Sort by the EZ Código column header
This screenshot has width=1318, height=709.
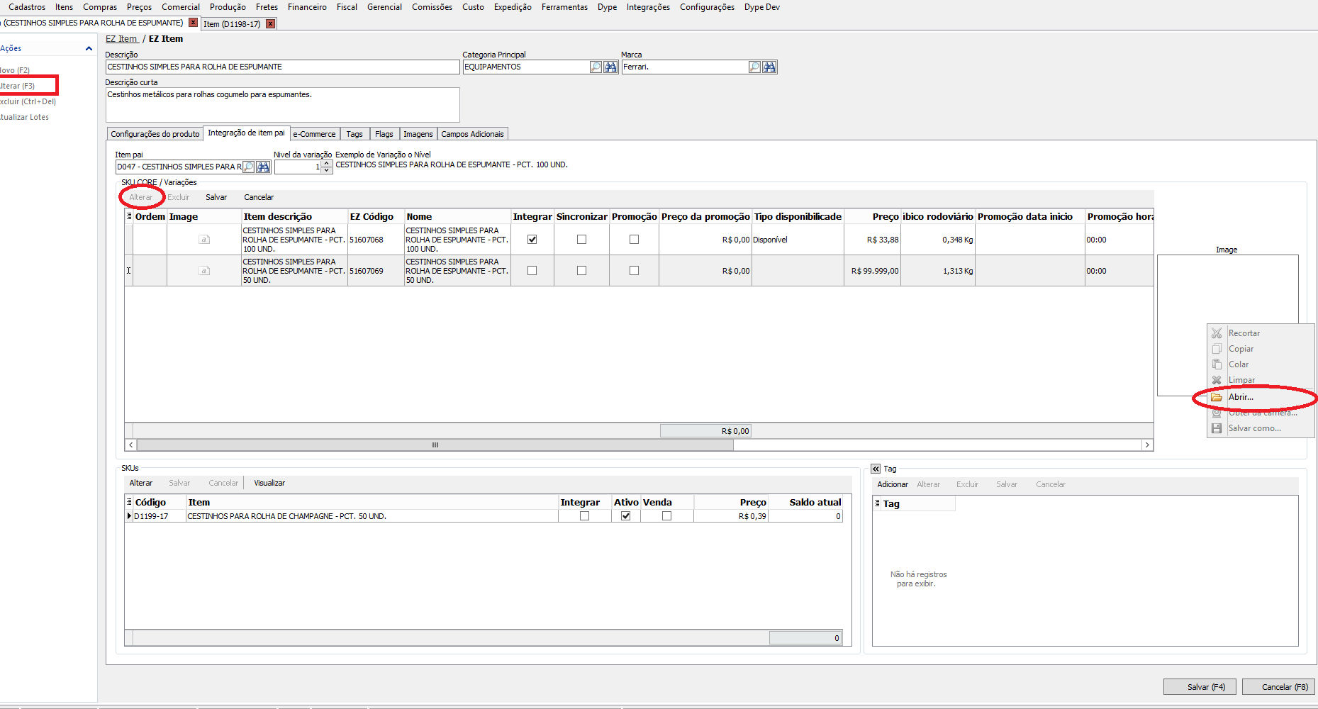point(375,216)
